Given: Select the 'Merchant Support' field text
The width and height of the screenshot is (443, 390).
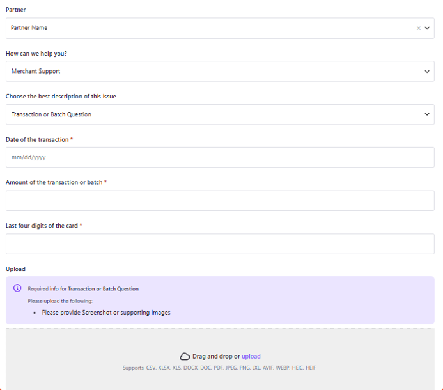Looking at the screenshot, I should point(36,71).
